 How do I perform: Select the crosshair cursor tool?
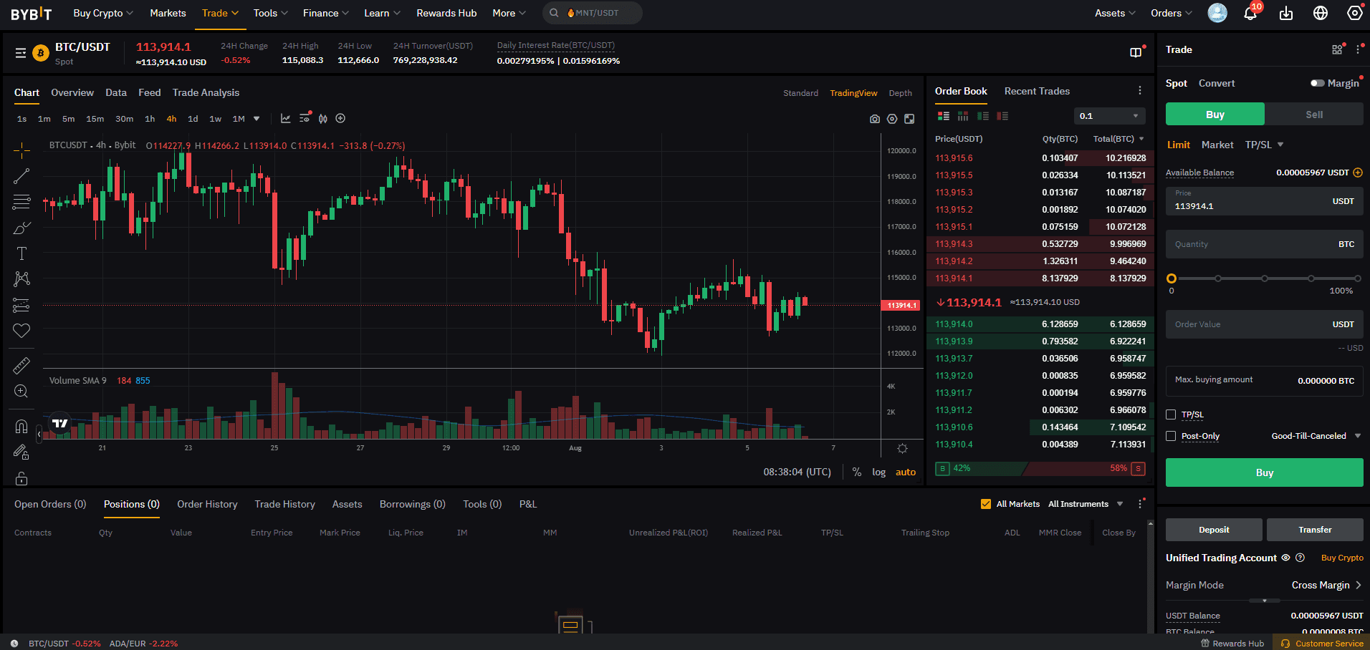tap(21, 150)
